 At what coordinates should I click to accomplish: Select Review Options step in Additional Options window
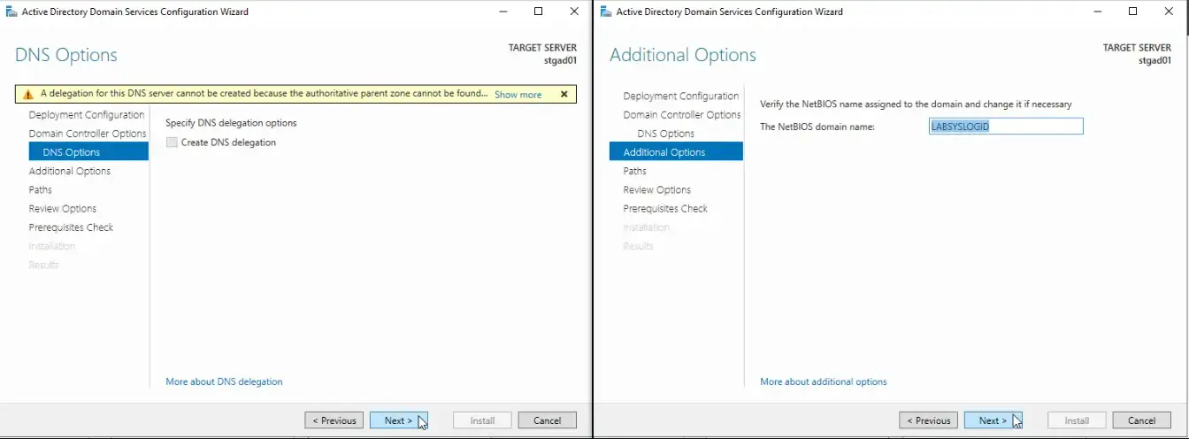click(x=657, y=189)
